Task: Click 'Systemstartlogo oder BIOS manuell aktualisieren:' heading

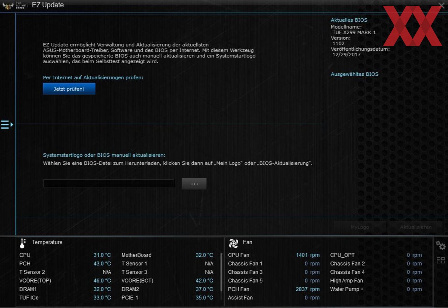Action: pyautogui.click(x=104, y=155)
